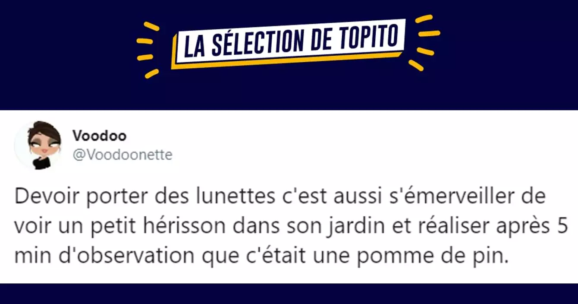Click the dark navy strip below the tweet
578x304 pixels.
click(x=289, y=294)
